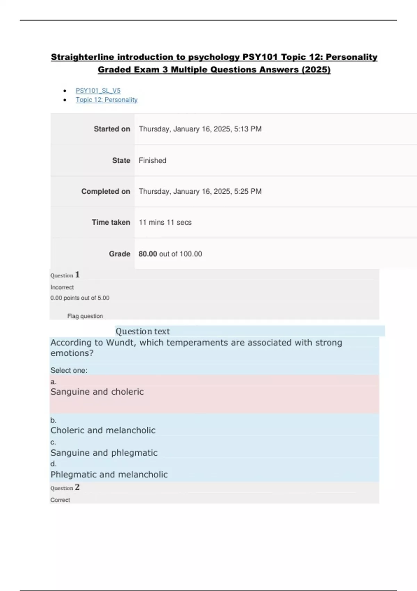Choose answer 'Choleric and melancholic'
The width and height of the screenshot is (417, 591).
(x=103, y=430)
